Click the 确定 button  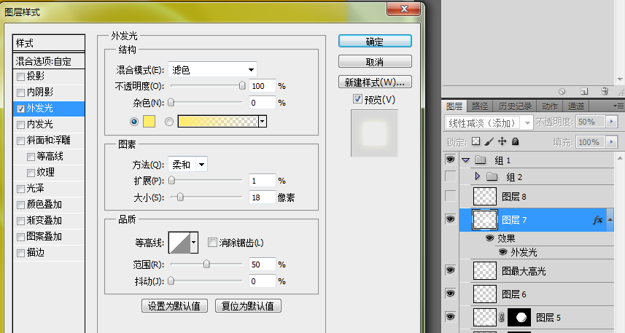[x=375, y=42]
